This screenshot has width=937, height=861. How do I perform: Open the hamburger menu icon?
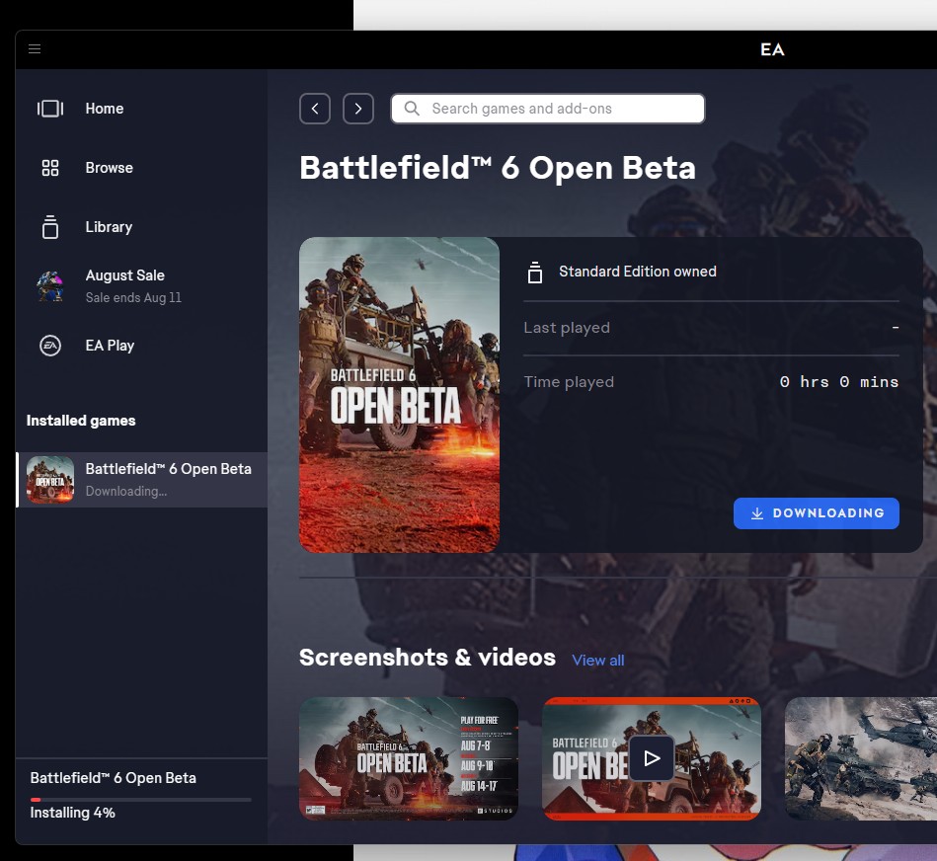35,49
